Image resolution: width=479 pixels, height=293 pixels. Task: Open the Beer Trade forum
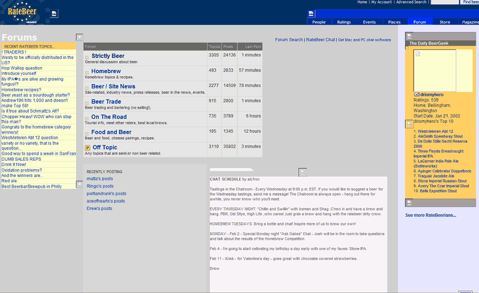pos(106,102)
